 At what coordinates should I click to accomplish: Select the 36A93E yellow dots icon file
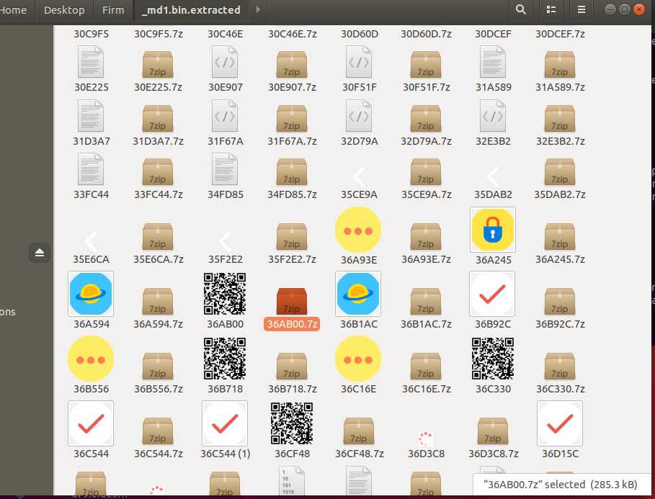point(358,230)
